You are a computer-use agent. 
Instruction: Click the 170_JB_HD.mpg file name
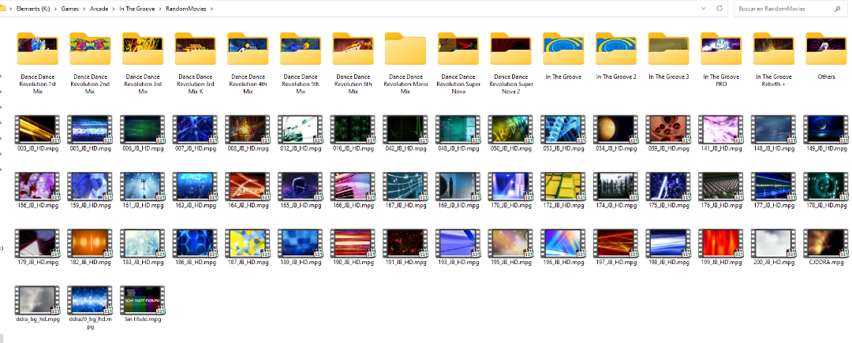[x=510, y=206]
